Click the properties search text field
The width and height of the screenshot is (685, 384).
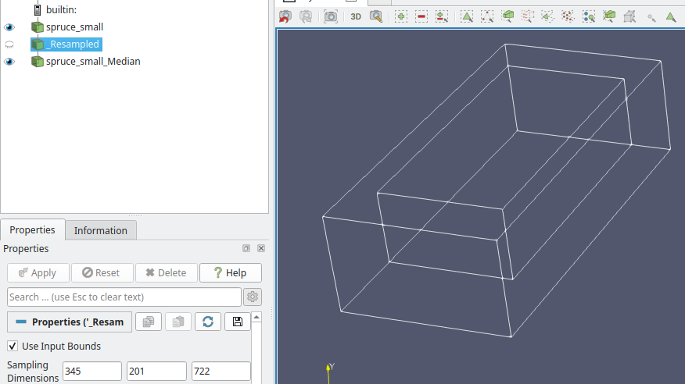[x=124, y=297]
